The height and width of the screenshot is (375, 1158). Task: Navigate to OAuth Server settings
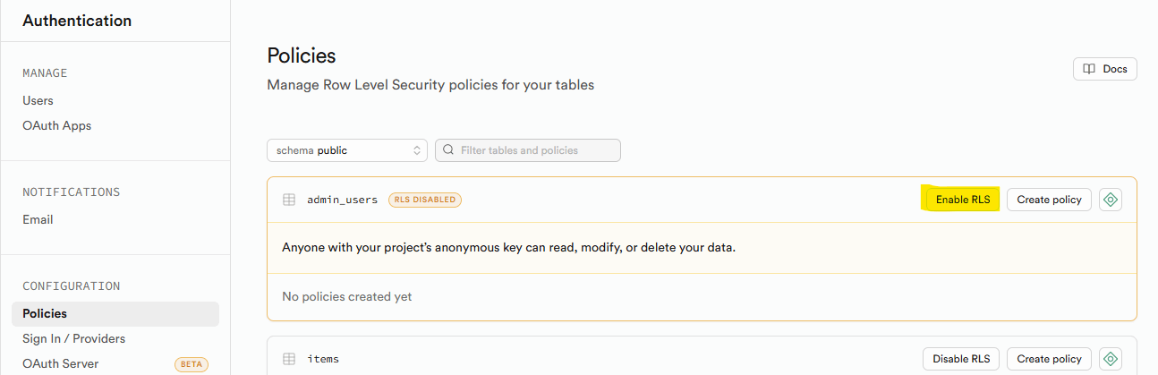click(x=61, y=363)
